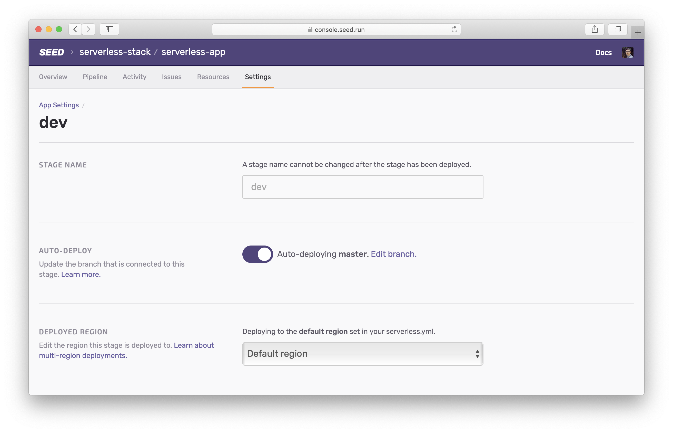Open the user avatar menu
The height and width of the screenshot is (433, 673).
click(x=627, y=53)
